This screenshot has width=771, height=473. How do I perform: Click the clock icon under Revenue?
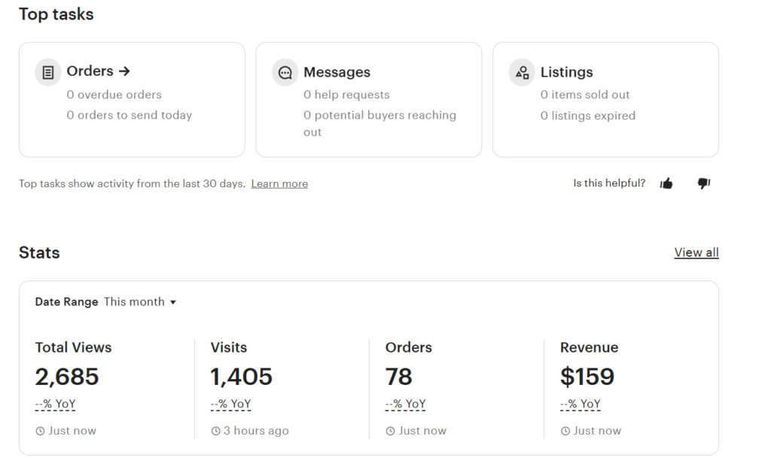(565, 432)
